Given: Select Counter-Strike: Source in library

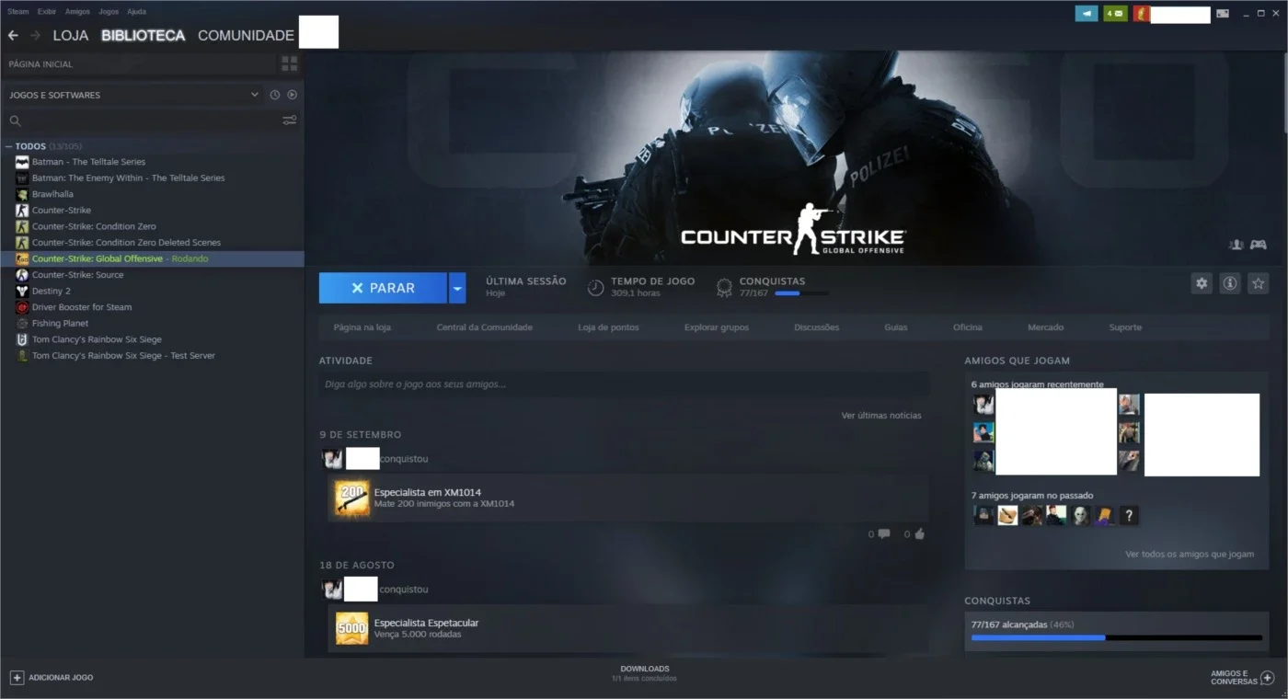Looking at the screenshot, I should [x=77, y=275].
